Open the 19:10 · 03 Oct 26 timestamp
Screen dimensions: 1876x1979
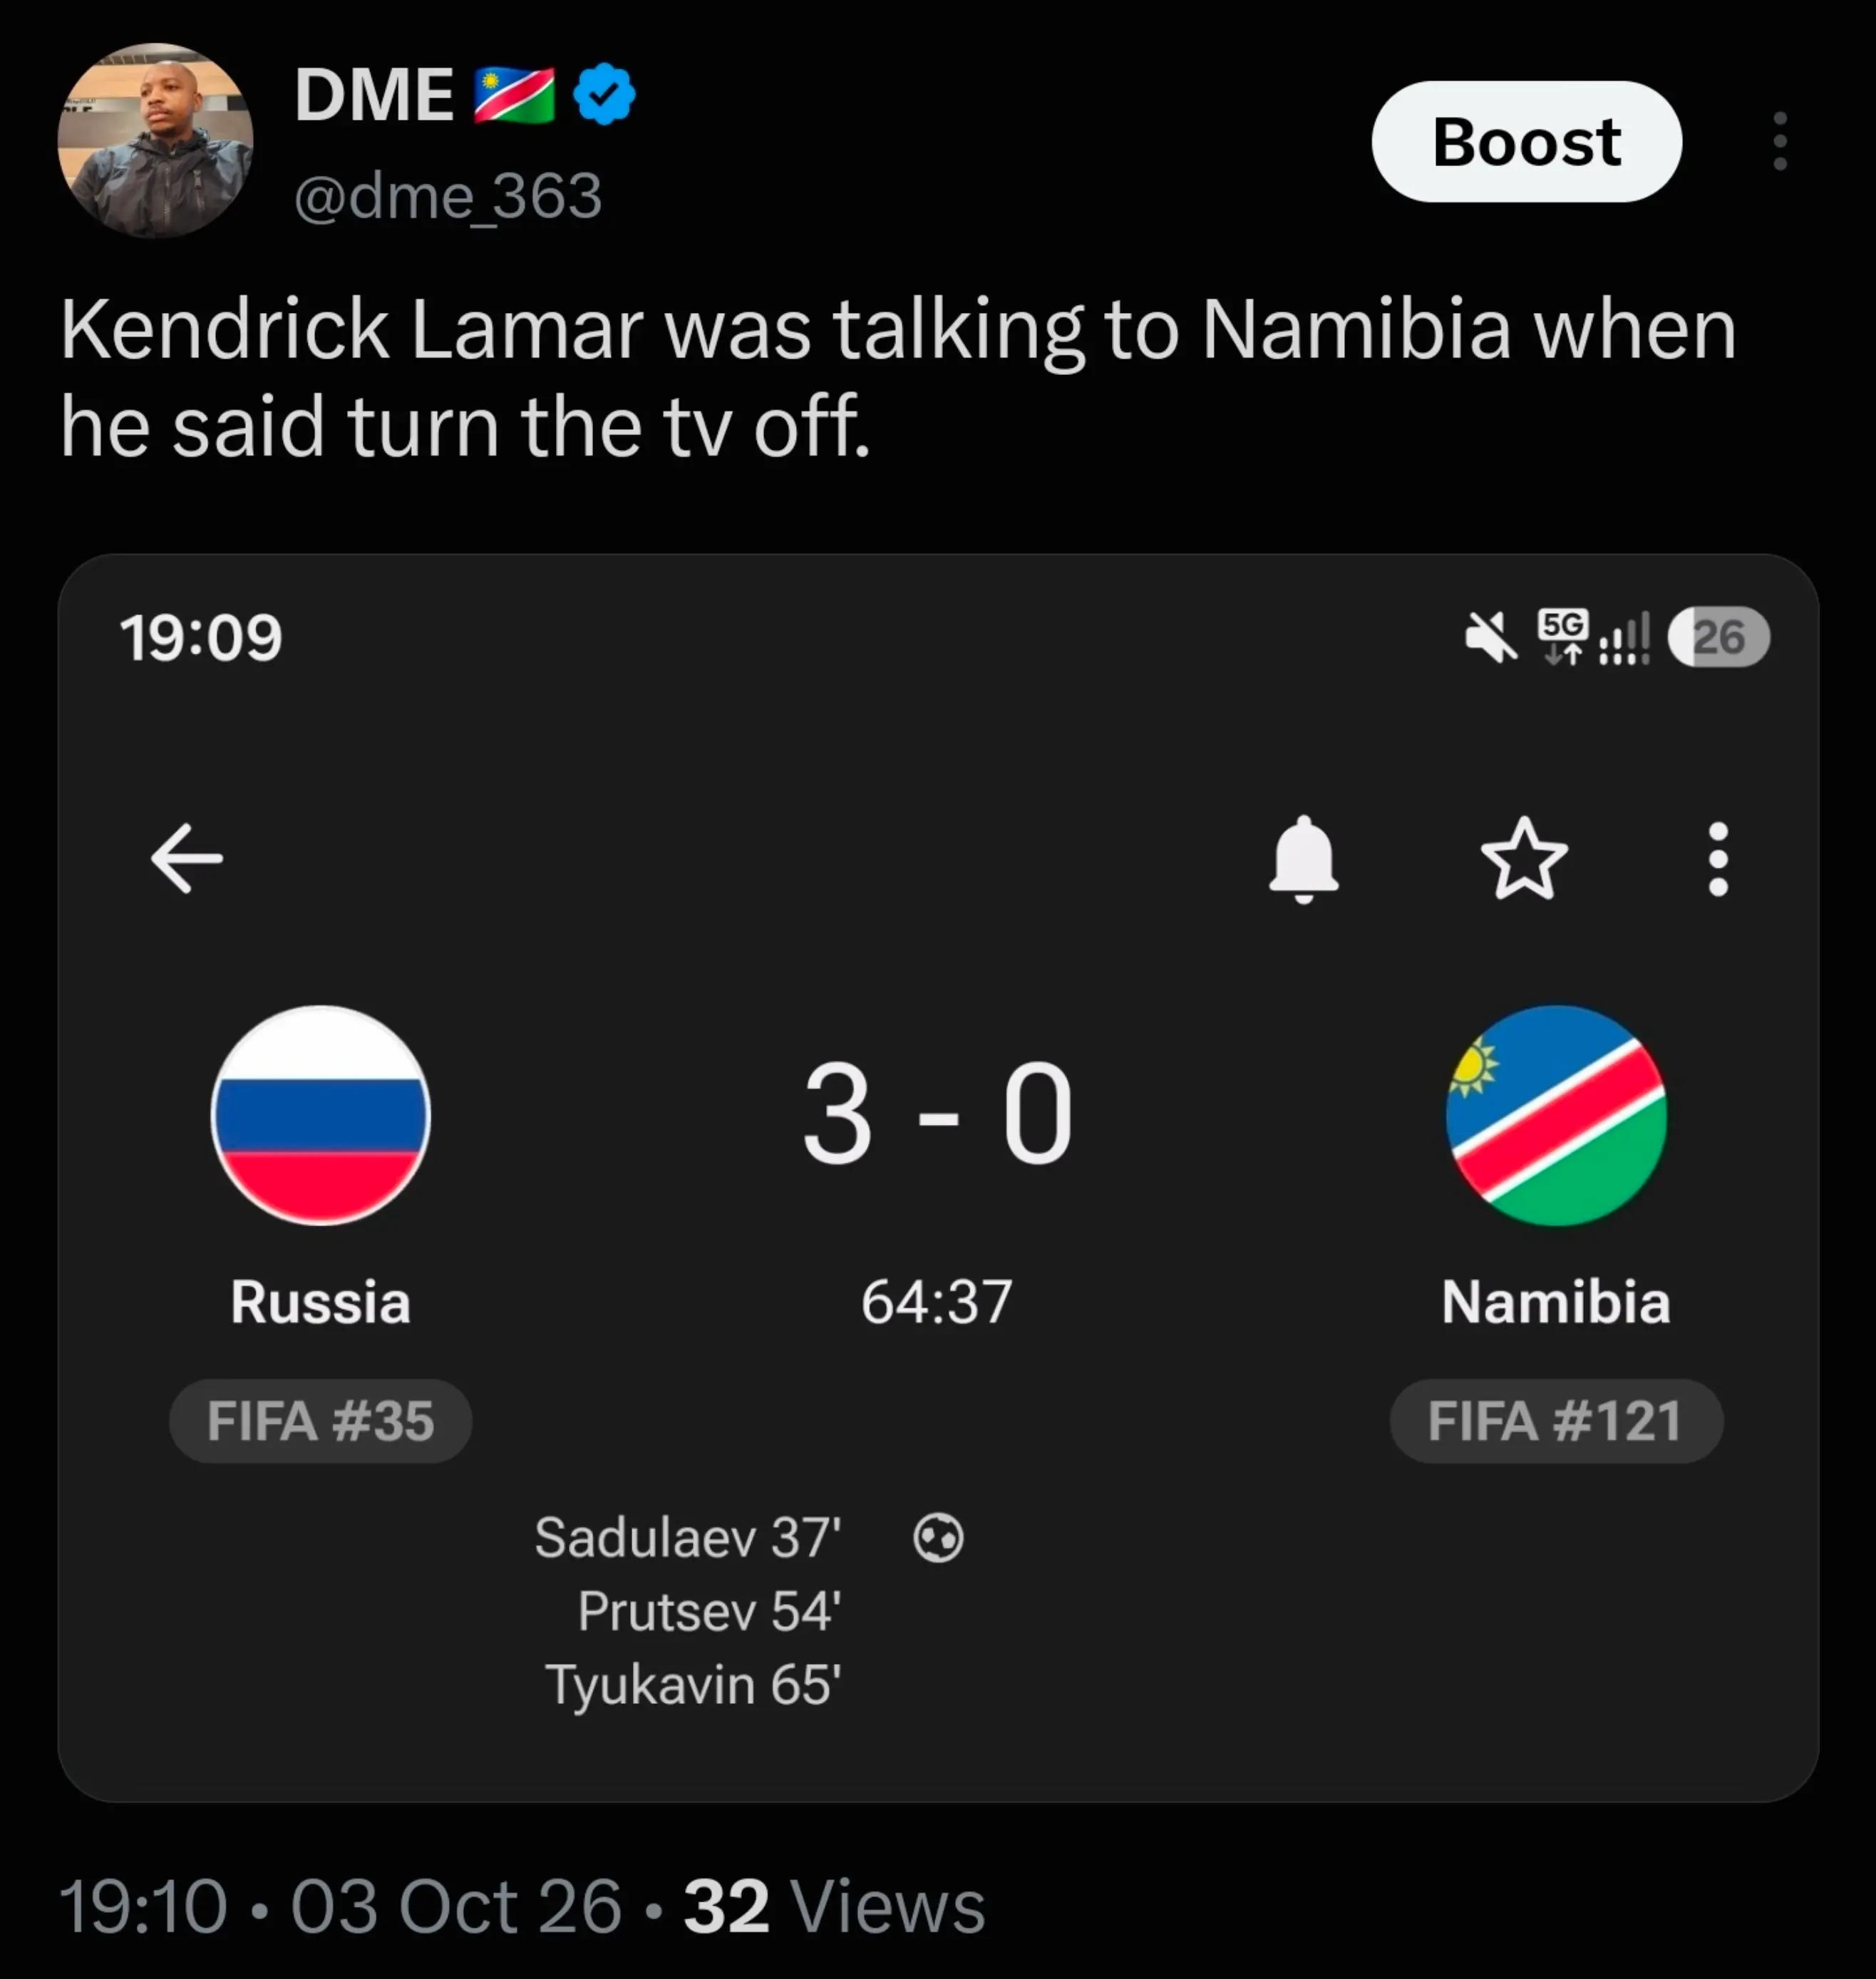coord(341,1907)
